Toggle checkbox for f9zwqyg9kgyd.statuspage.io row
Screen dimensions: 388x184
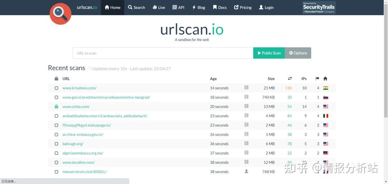click(x=56, y=125)
